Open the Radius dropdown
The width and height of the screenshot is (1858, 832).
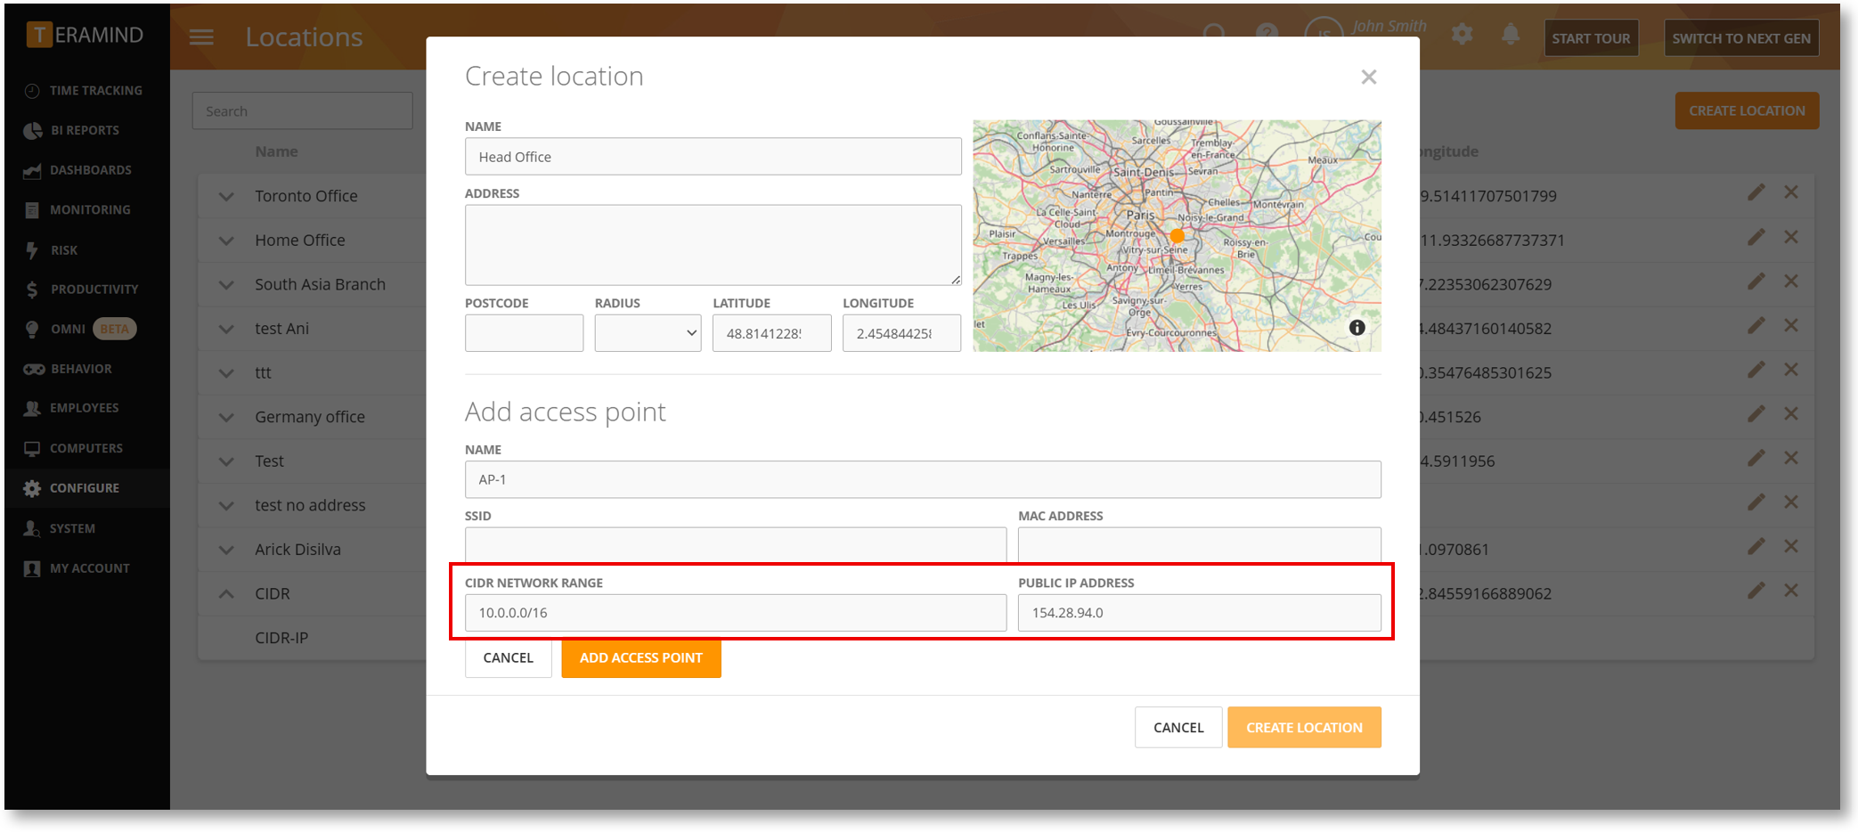pos(648,333)
